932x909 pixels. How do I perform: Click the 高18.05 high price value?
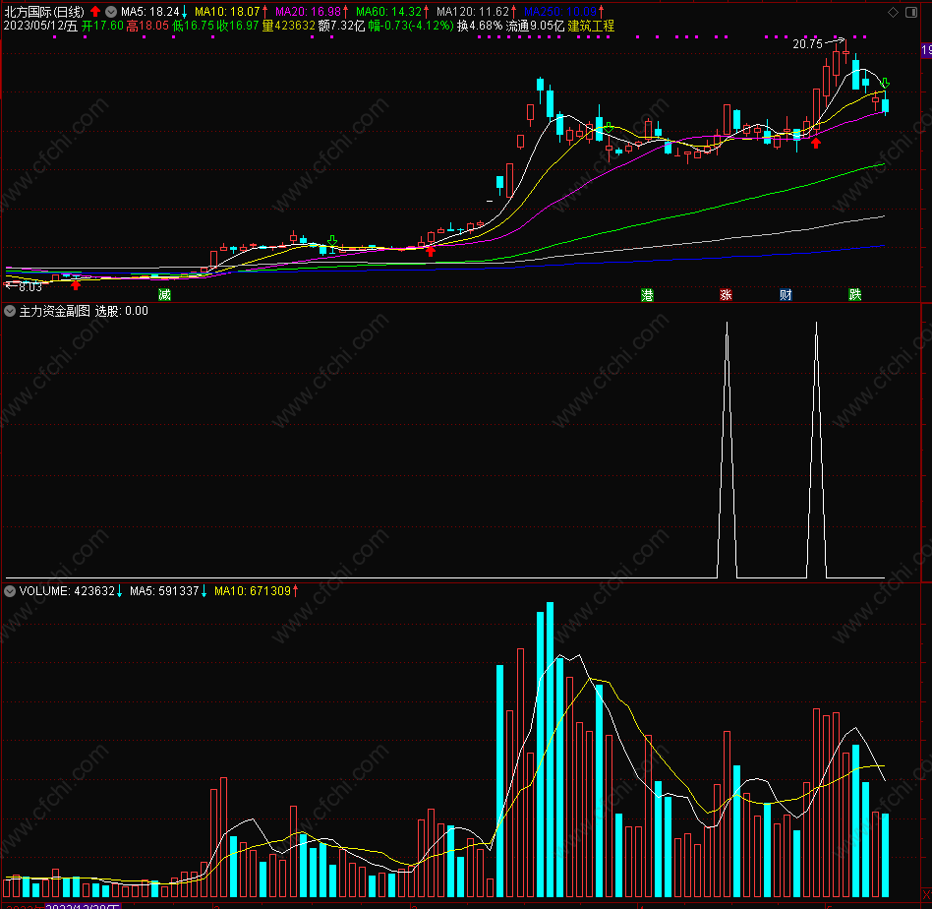[147, 26]
